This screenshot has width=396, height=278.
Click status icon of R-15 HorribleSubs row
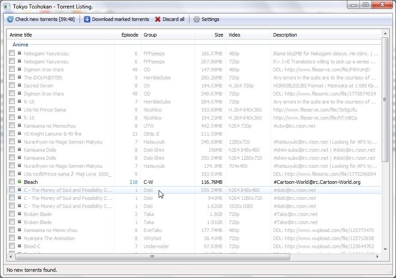[x=20, y=101]
